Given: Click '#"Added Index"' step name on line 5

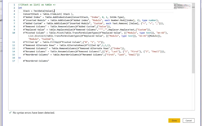Looking at the screenshot, I should (32, 17).
